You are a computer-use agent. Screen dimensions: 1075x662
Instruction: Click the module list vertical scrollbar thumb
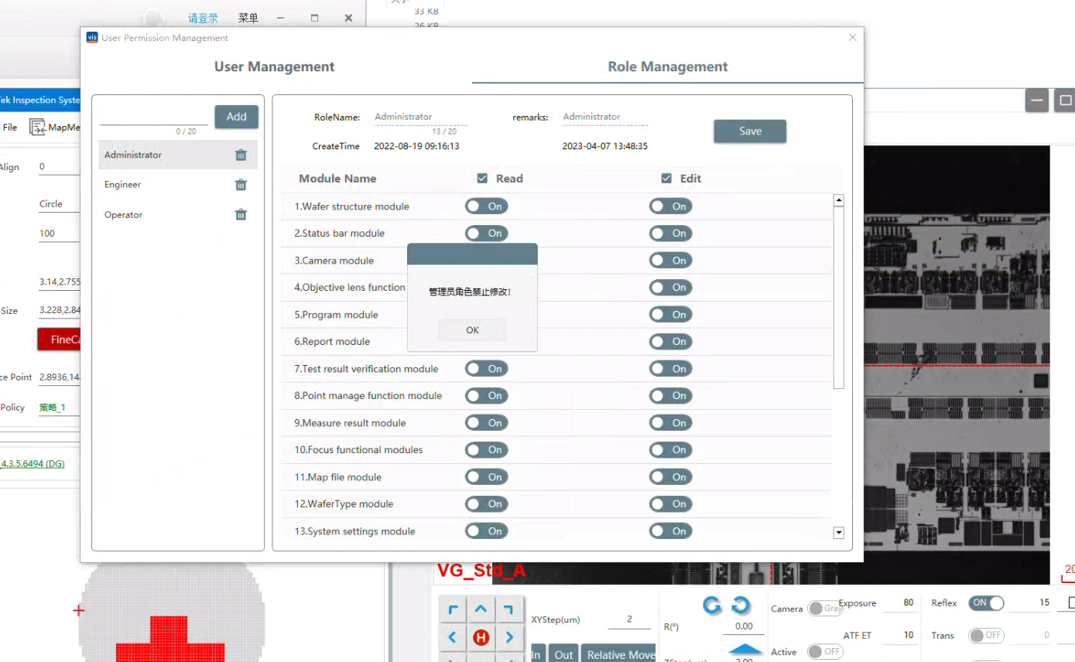point(838,298)
